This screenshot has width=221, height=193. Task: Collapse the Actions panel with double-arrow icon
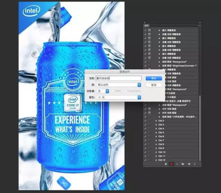click(200, 22)
